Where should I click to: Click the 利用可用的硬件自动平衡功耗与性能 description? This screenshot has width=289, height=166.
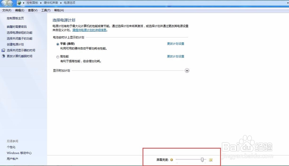(x=84, y=49)
